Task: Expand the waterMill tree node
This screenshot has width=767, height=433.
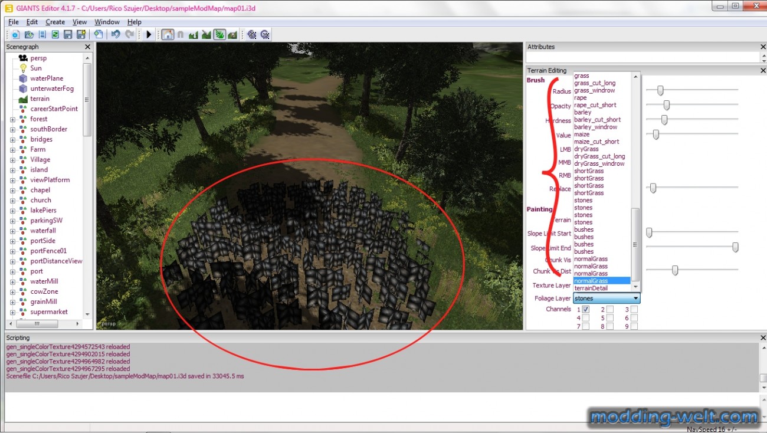Action: point(13,281)
